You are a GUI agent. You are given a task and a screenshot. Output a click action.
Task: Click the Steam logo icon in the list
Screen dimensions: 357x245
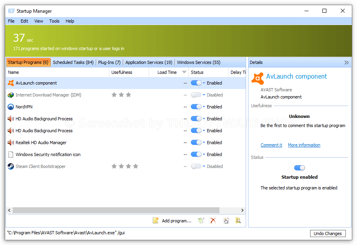coord(11,166)
